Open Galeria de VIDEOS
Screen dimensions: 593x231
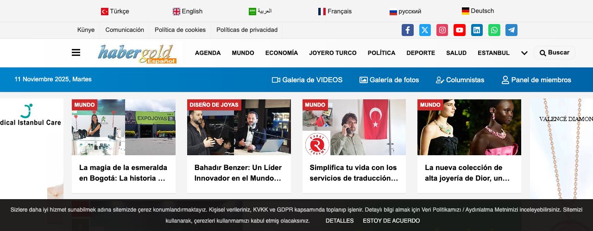tap(307, 80)
